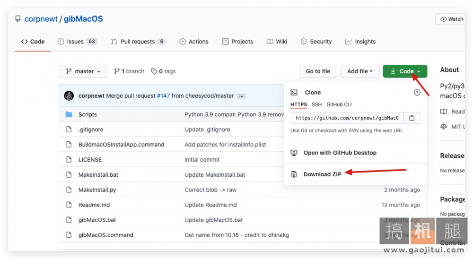Click 'Update gibMacOS.bat' commit message
473x259 pixels.
point(214,220)
